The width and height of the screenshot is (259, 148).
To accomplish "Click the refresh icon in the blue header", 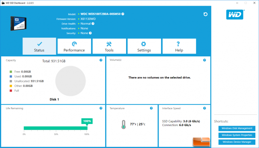I will point(205,14).
